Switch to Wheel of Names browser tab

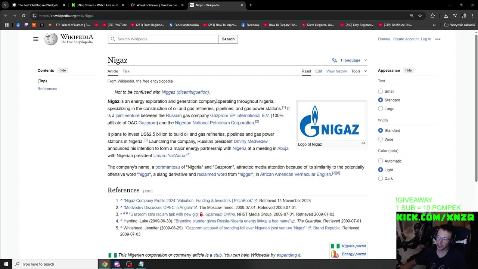[156, 5]
